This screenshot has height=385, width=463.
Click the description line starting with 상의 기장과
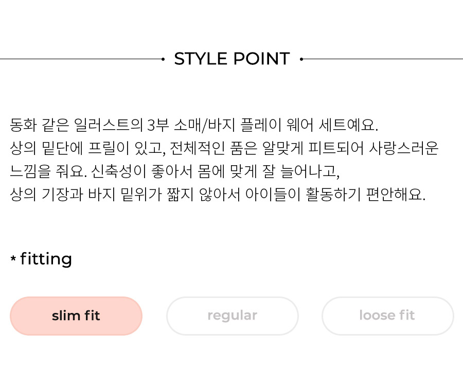click(x=218, y=195)
